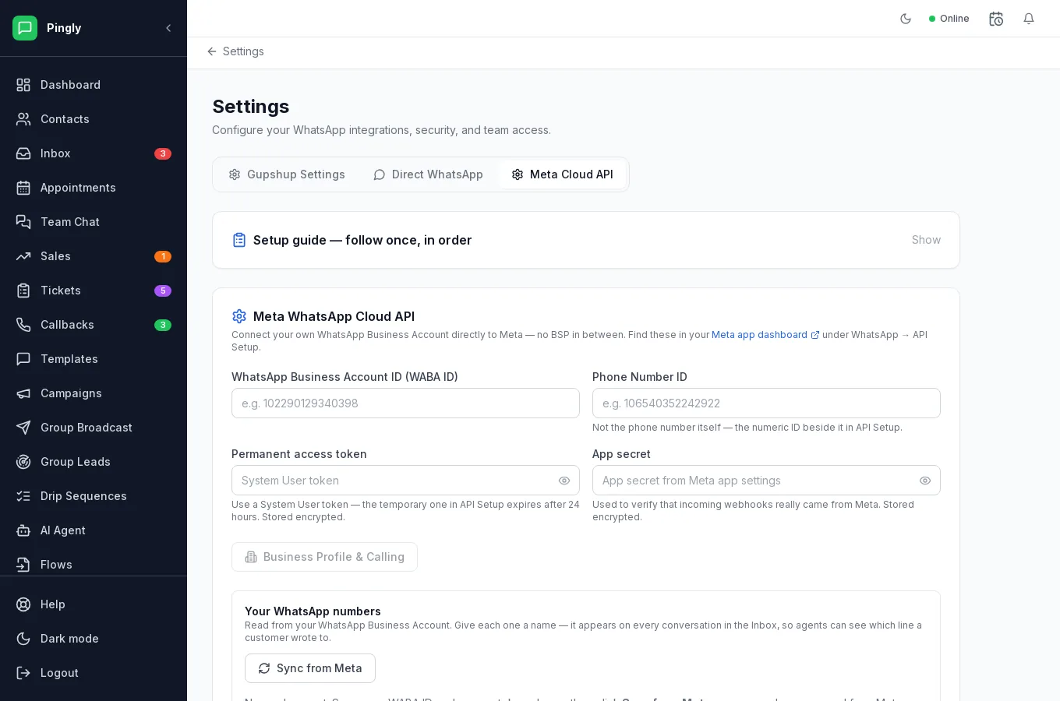This screenshot has width=1060, height=701.
Task: Click the Templates message icon
Action: click(x=23, y=359)
